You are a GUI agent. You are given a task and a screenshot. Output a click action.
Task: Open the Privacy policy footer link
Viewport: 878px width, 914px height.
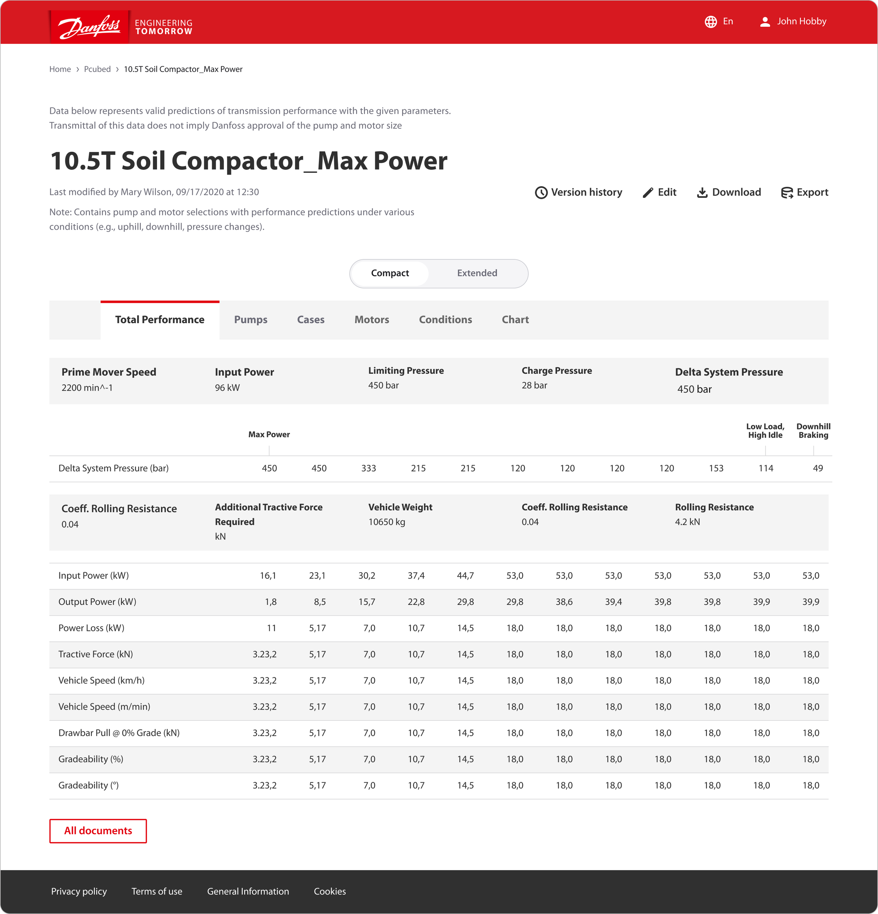(79, 892)
